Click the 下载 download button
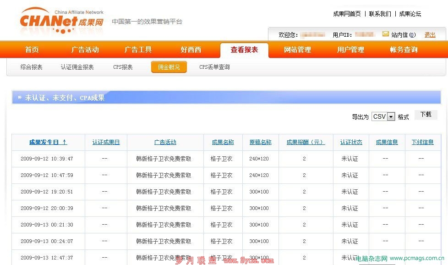Viewport: 448px width, 265px height. (426, 115)
